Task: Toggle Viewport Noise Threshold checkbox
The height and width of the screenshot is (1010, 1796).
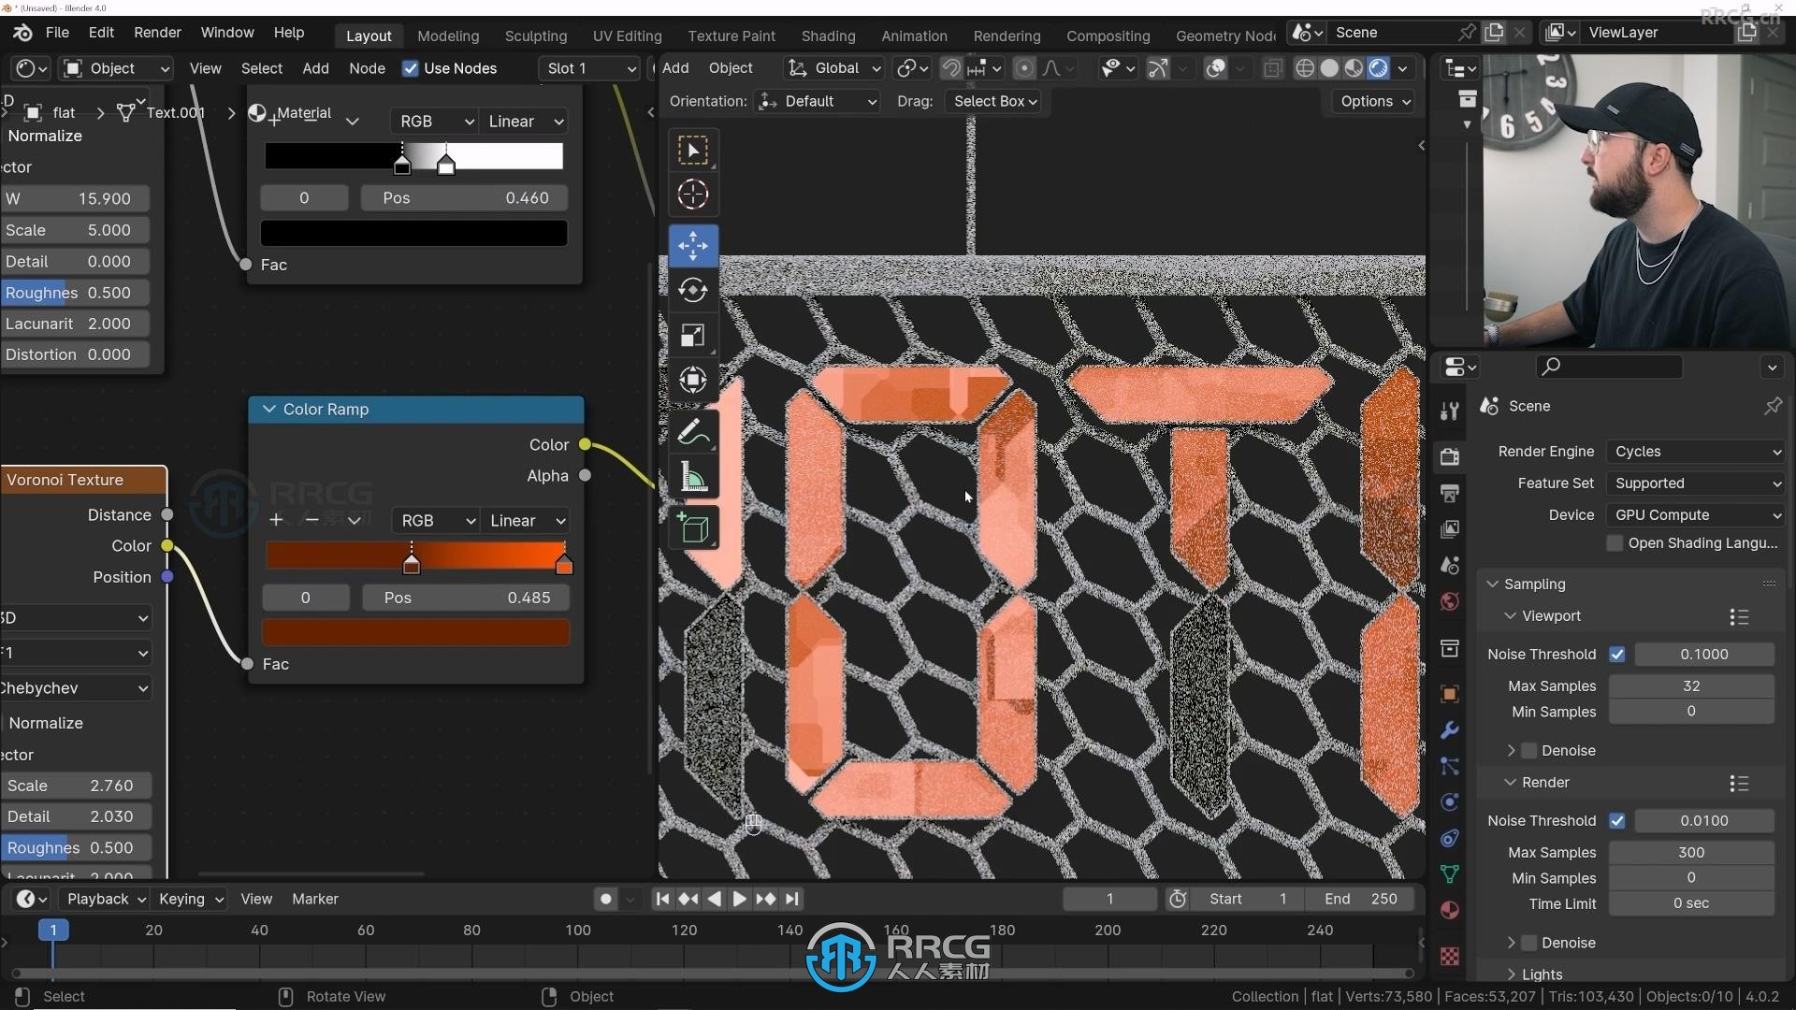Action: coord(1617,655)
